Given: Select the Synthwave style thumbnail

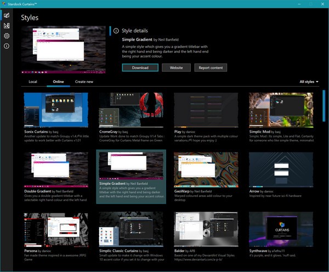Looking at the screenshot, I should [281, 230].
